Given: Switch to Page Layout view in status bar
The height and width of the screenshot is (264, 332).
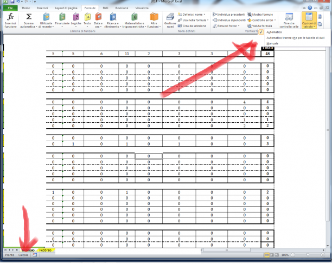Looking at the screenshot, I should (x=272, y=255).
